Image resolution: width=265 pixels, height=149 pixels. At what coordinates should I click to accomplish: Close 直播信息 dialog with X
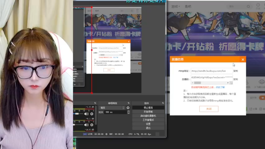tap(243, 60)
